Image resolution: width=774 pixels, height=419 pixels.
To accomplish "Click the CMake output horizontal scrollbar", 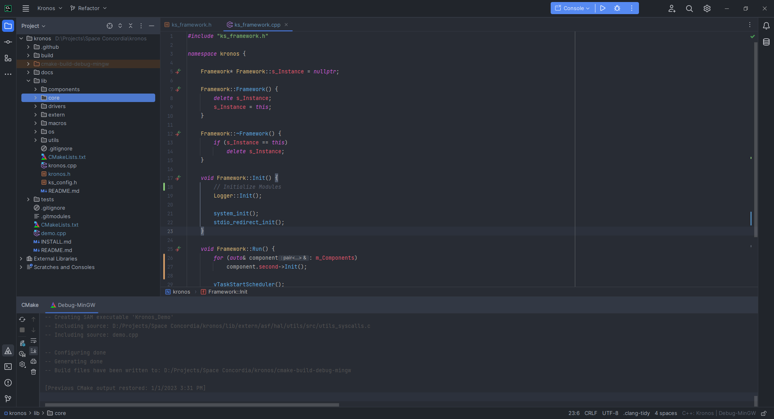I will coord(192,405).
